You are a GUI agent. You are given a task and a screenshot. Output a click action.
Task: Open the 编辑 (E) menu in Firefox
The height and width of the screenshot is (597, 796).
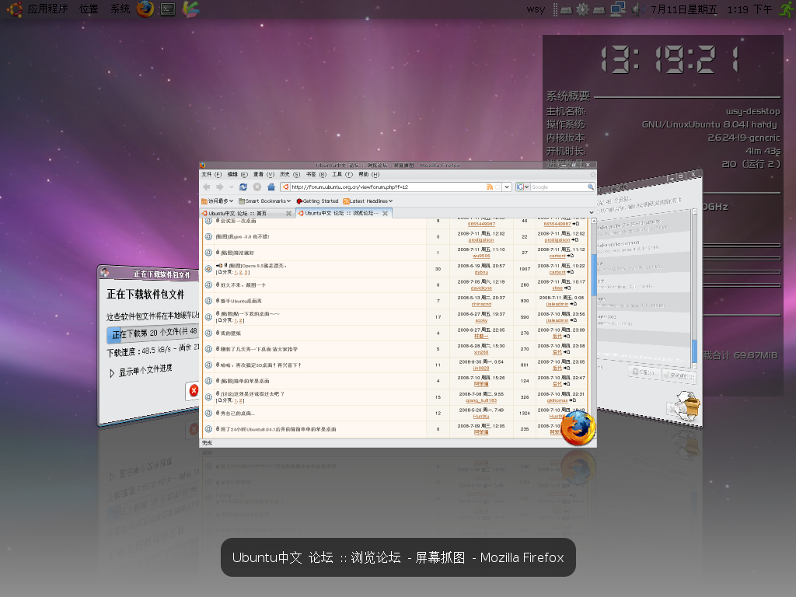tap(238, 174)
